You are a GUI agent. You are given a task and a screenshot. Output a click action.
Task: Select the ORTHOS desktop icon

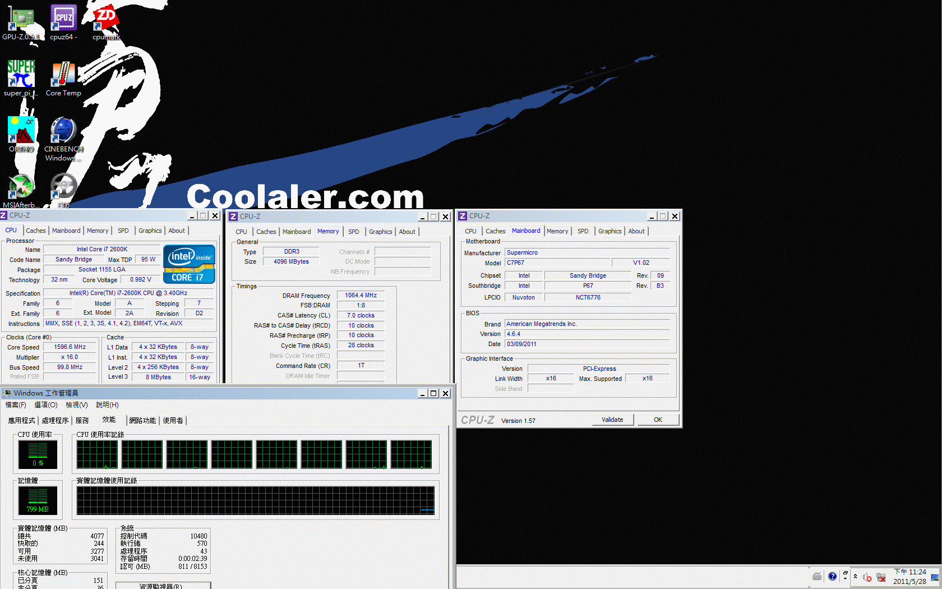[21, 135]
